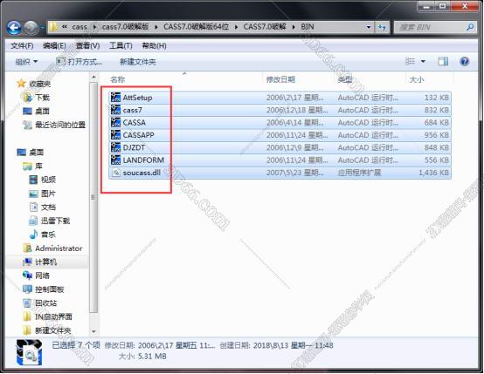Open the 查看(V) menu
Image resolution: width=484 pixels, height=374 pixels.
[87, 46]
